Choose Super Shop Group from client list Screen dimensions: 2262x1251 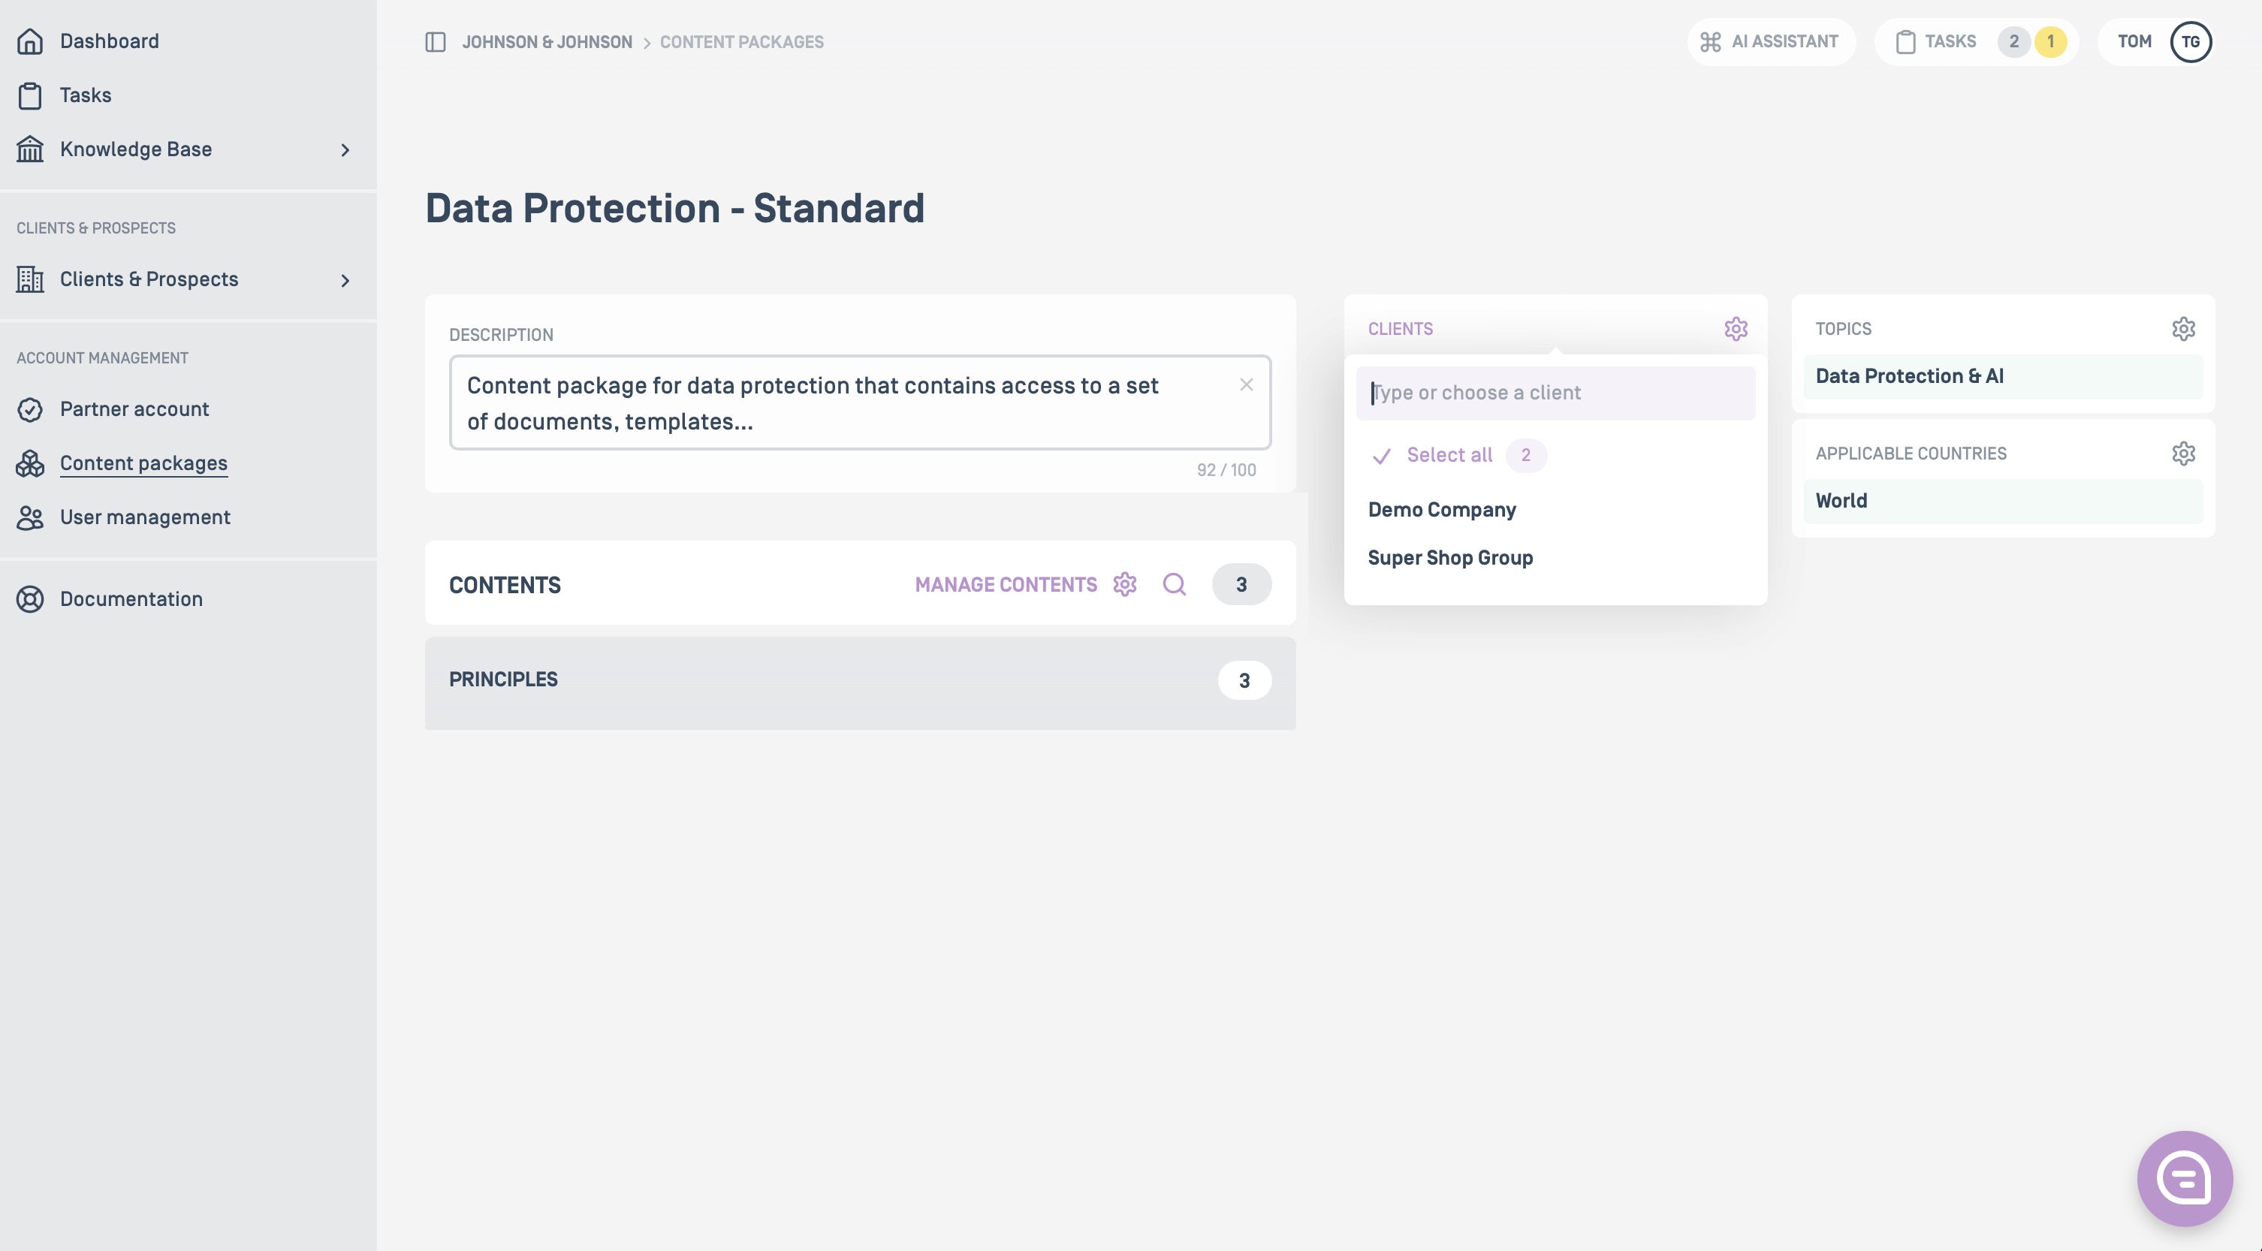pos(1449,559)
